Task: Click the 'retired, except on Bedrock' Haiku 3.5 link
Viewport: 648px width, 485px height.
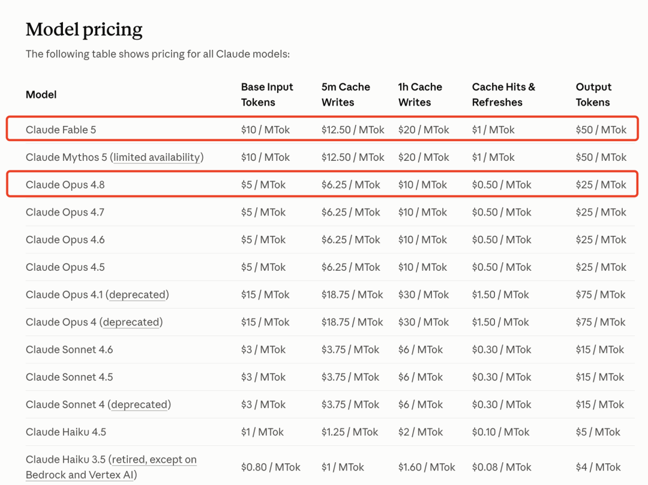Action: (111, 467)
